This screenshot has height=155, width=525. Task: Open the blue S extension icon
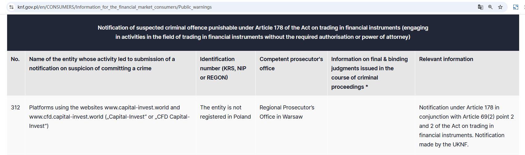coord(515,7)
